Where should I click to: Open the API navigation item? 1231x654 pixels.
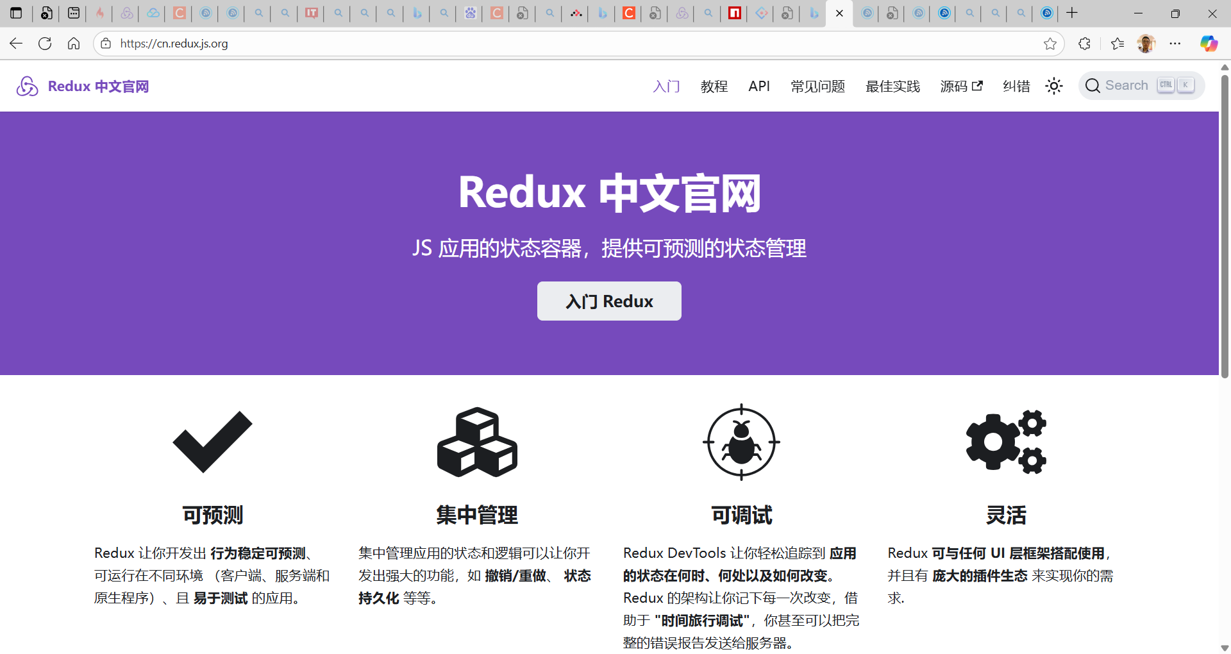pyautogui.click(x=759, y=86)
